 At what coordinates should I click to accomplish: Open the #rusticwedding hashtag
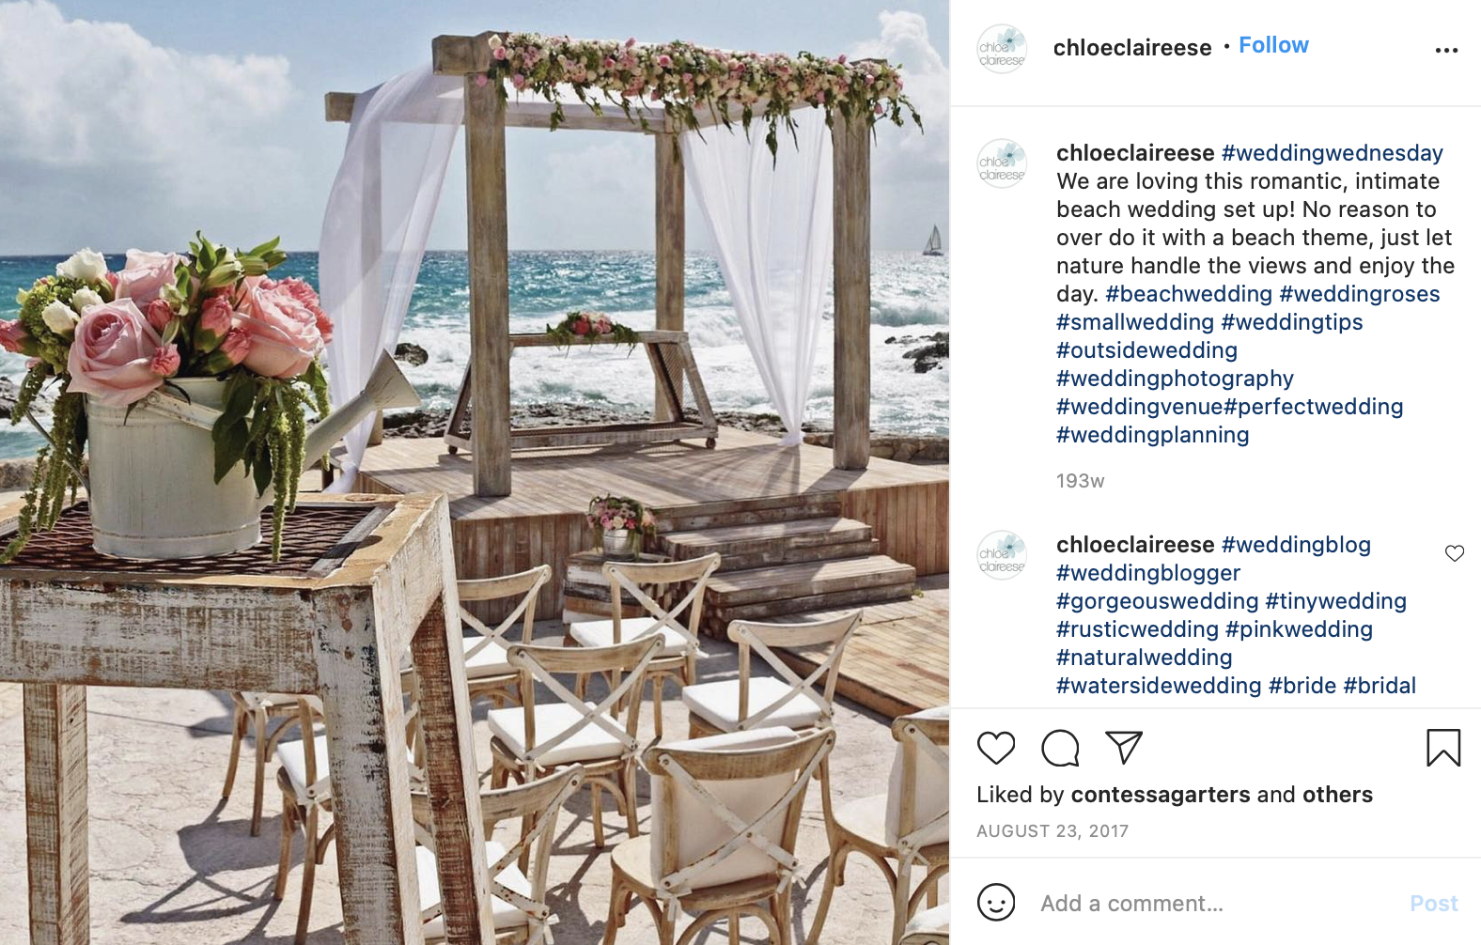(1137, 629)
